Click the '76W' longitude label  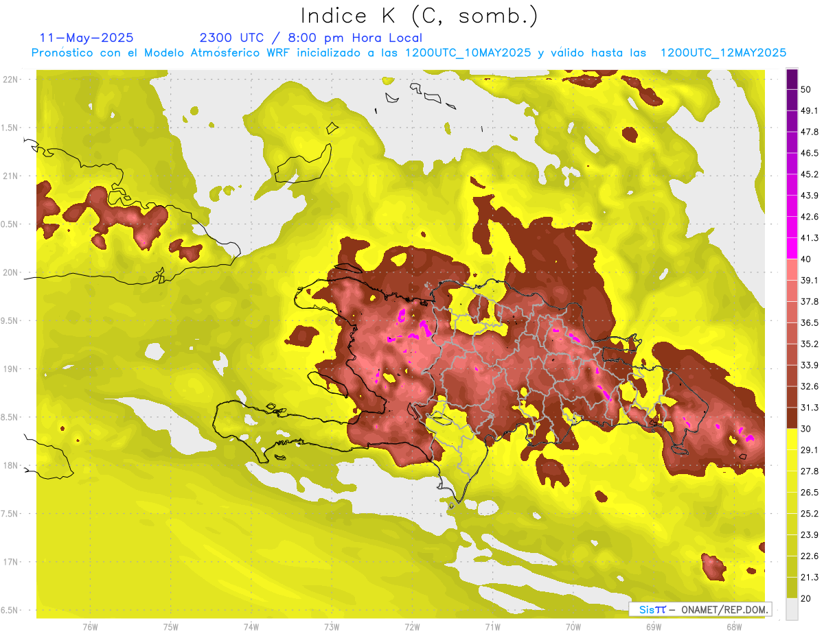pos(90,626)
